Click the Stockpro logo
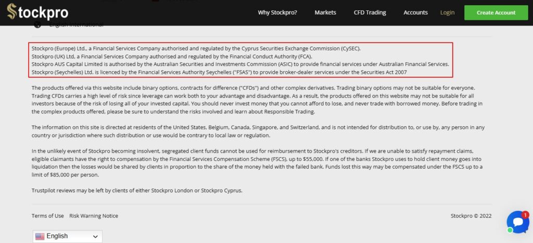 tap(37, 12)
